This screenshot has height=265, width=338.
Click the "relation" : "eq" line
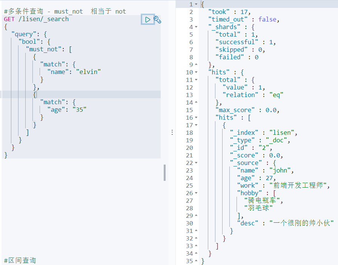[253, 95]
